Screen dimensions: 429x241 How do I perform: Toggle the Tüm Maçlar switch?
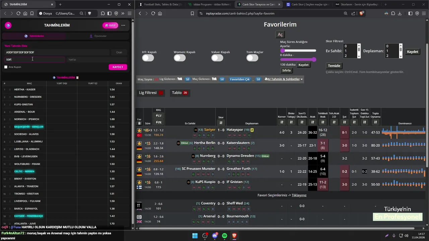pos(252,58)
